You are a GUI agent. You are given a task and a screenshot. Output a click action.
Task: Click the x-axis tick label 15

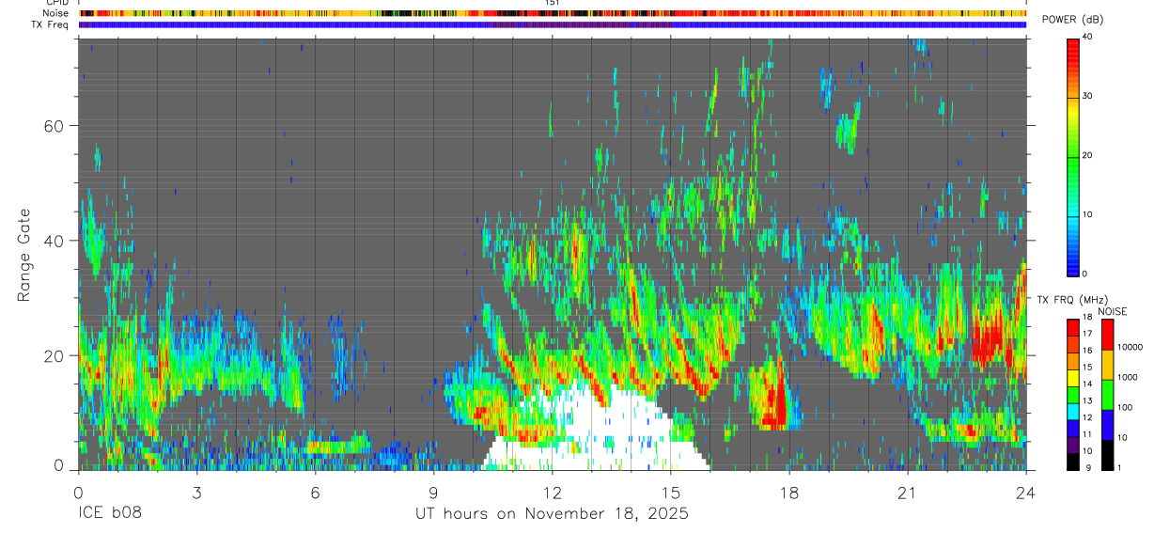point(671,493)
